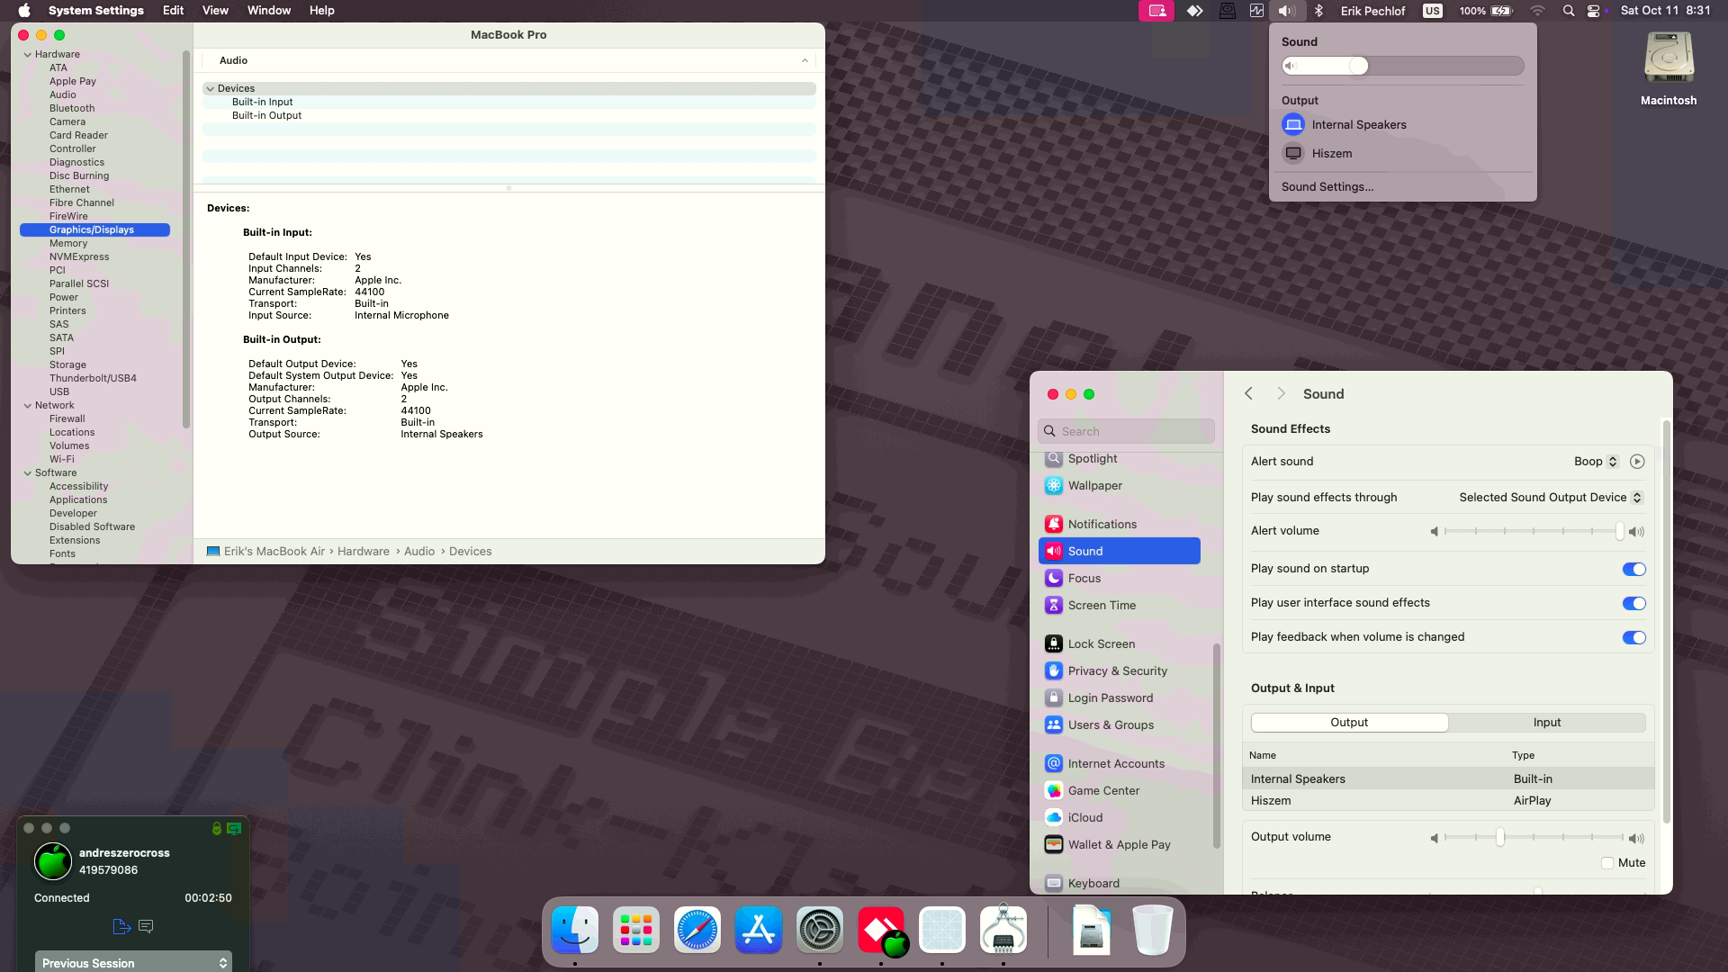
Task: Open Trash in the Dock
Action: [x=1152, y=930]
